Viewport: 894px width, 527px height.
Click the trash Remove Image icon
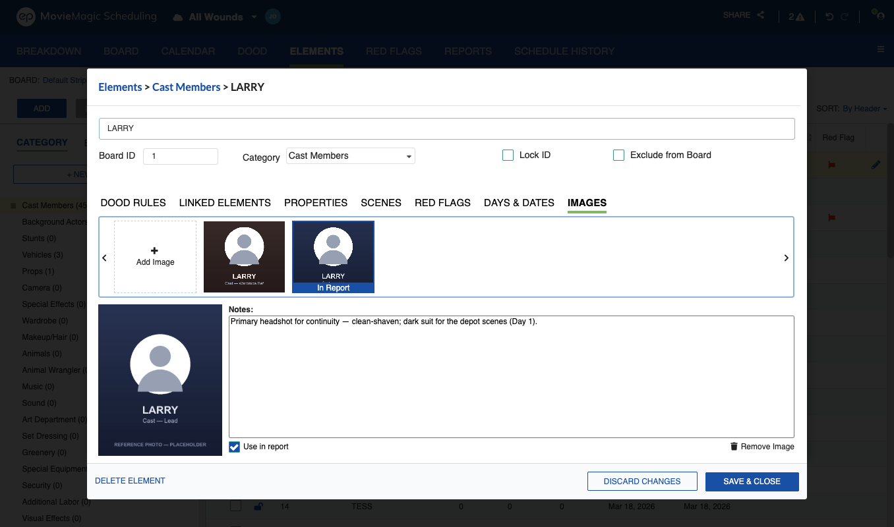tap(734, 447)
